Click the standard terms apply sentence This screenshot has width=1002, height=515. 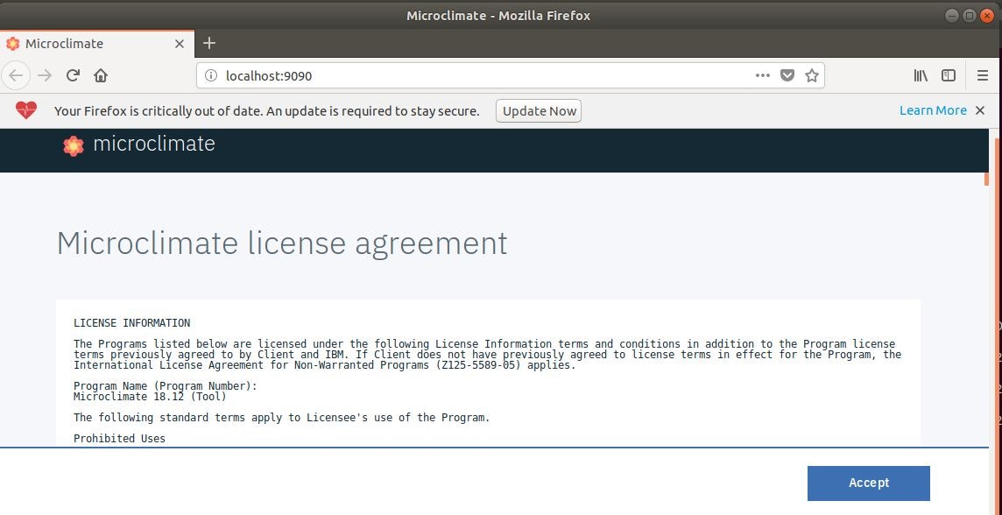(x=282, y=418)
